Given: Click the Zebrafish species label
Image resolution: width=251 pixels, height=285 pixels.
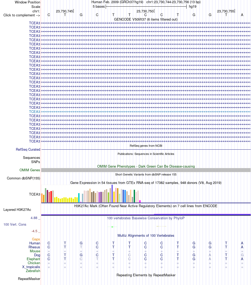Looking at the screenshot, I should tap(33, 271).
